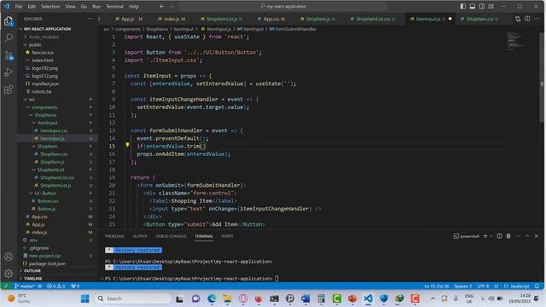
Task: Open terminal panel more actions ellipsis
Action: (518, 236)
